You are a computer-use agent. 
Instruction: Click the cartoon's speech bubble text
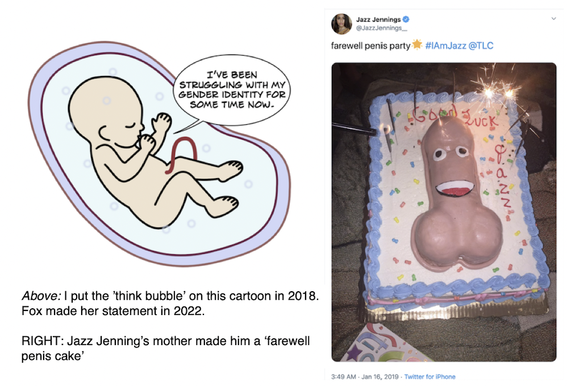(232, 90)
